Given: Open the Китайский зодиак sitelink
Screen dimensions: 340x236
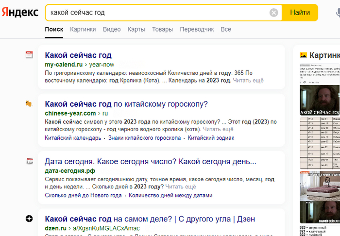Looking at the screenshot, I should [x=211, y=138].
